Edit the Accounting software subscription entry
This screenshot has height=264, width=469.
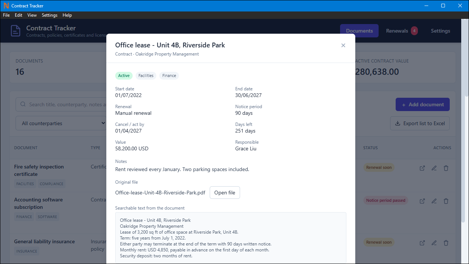tap(434, 201)
